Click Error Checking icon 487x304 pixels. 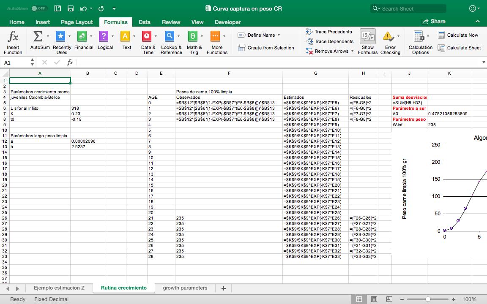(388, 37)
